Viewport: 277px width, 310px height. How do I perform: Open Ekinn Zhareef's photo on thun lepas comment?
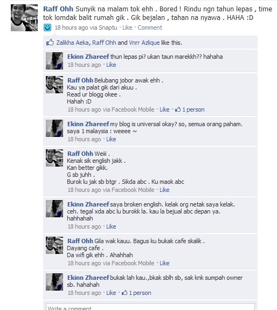[x=54, y=61]
